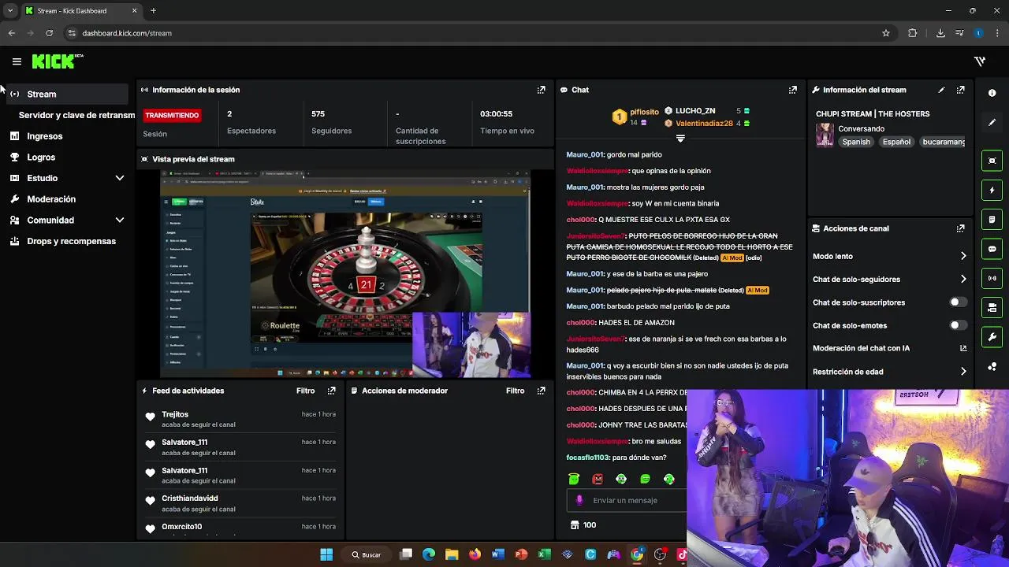
Task: Collapse the chat leaderboard with down arrow
Action: pyautogui.click(x=680, y=139)
